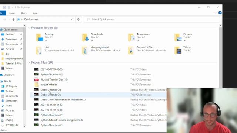237x133 pixels.
Task: Open the shoppingtutorial folder icon
Action: tap(85, 51)
